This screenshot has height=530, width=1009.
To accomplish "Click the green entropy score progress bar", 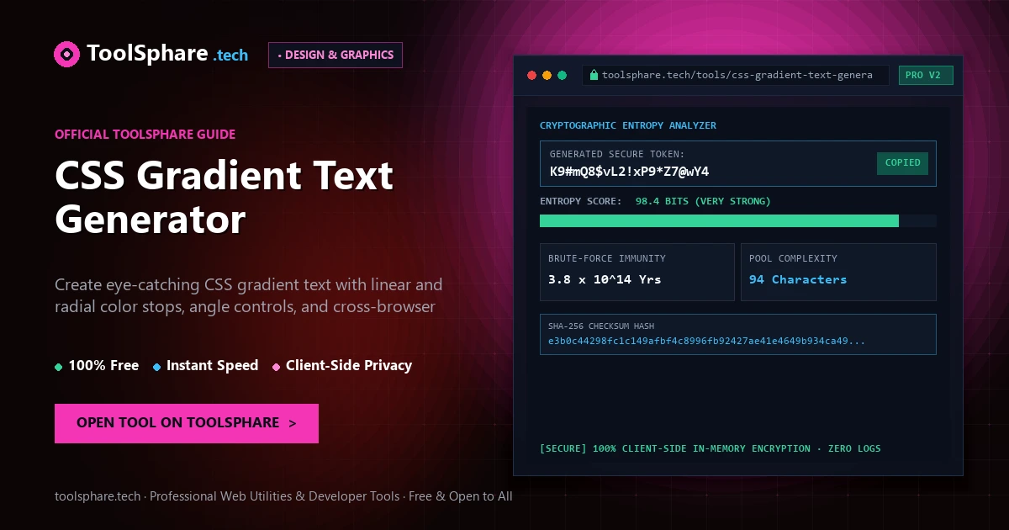I will [x=719, y=220].
